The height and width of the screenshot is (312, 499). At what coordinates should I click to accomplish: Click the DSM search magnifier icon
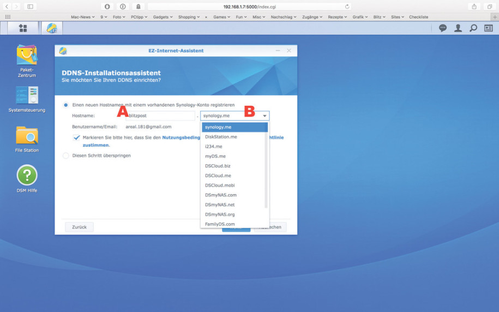point(473,28)
